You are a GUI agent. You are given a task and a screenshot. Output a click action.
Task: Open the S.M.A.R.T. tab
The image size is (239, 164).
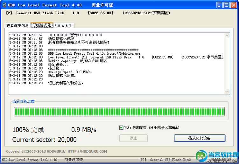coord(63,26)
